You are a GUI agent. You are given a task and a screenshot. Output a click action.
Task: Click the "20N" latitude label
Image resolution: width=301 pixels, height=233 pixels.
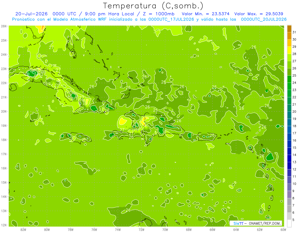pyautogui.click(x=4, y=111)
